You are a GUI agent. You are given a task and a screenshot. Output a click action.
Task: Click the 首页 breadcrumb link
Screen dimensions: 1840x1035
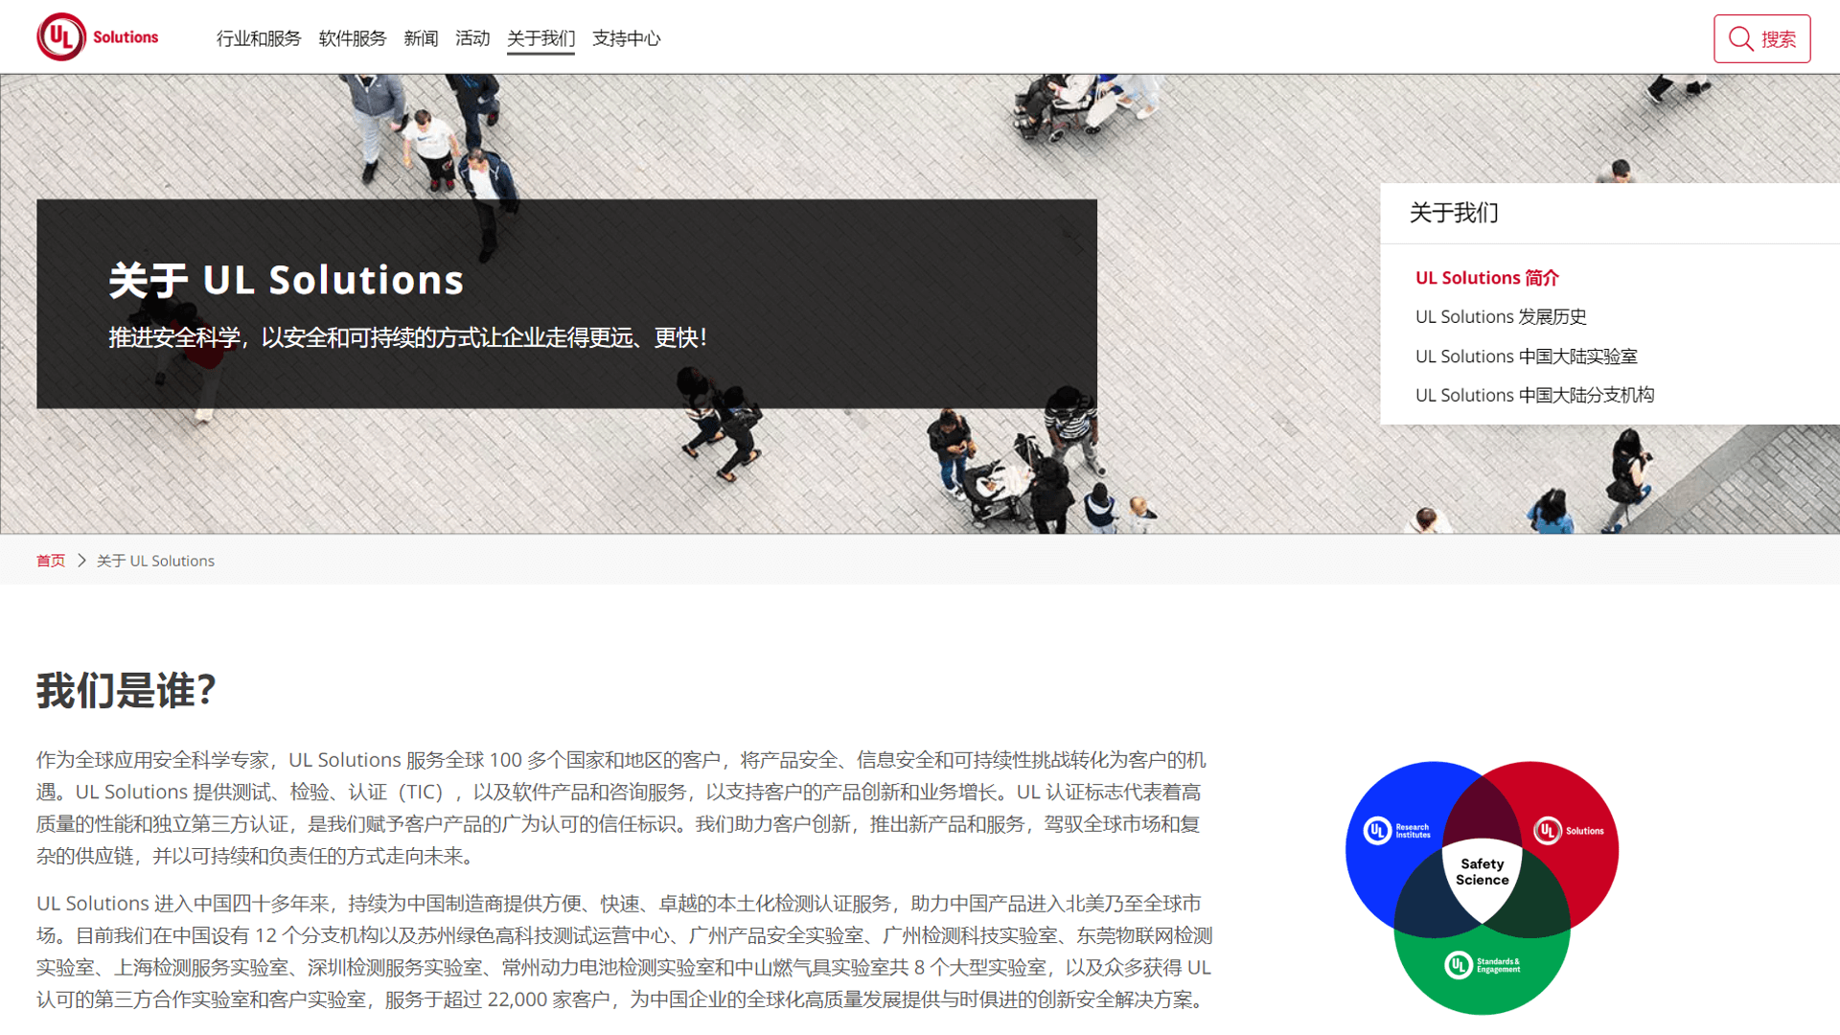51,561
